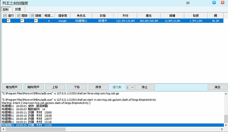This screenshot has width=228, height=132.
Task: Select the force-stop com.hcg.cok.gp log line
Action: 60,93
